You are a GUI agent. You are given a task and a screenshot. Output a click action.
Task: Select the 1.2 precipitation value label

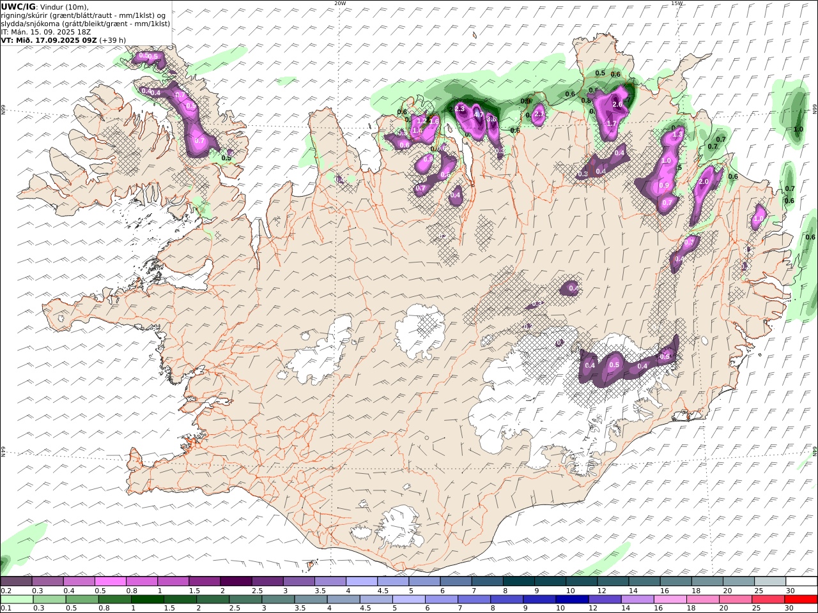point(421,121)
